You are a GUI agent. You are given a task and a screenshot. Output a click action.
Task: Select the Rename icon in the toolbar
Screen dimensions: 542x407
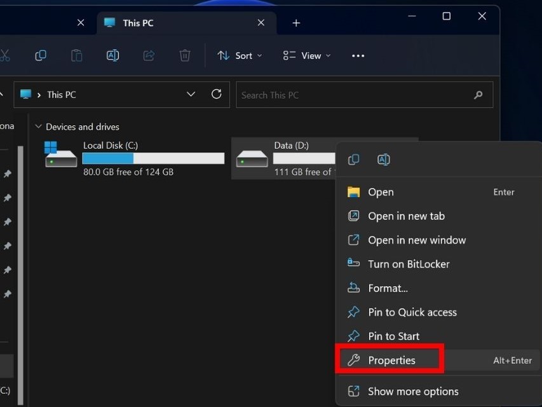(x=112, y=55)
